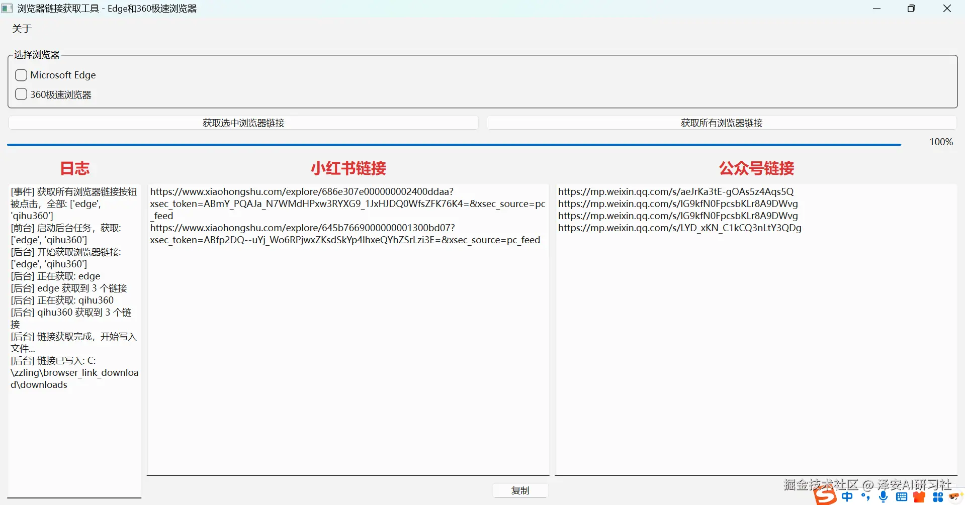Click the 获取选中浏览器链接 button

tap(243, 123)
